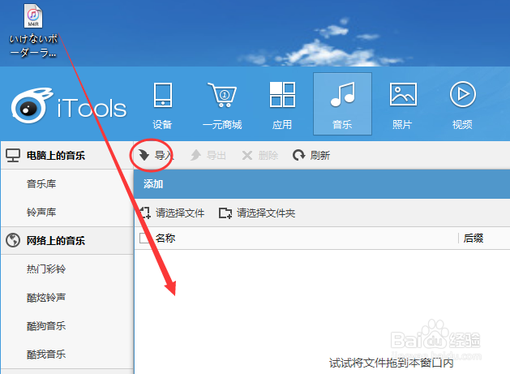The width and height of the screenshot is (510, 374).
Task: Click the 名称 column header
Action: click(x=165, y=239)
